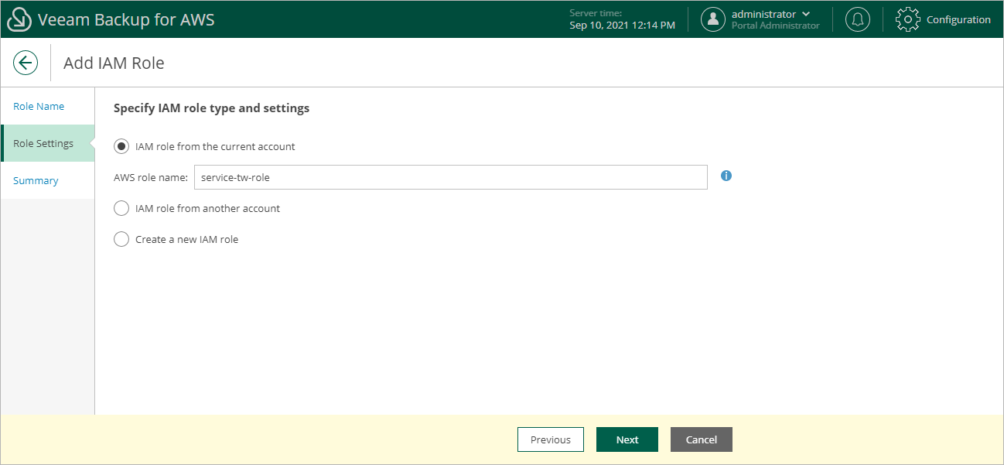This screenshot has height=465, width=1004.
Task: Open the notifications bell icon
Action: [x=857, y=19]
